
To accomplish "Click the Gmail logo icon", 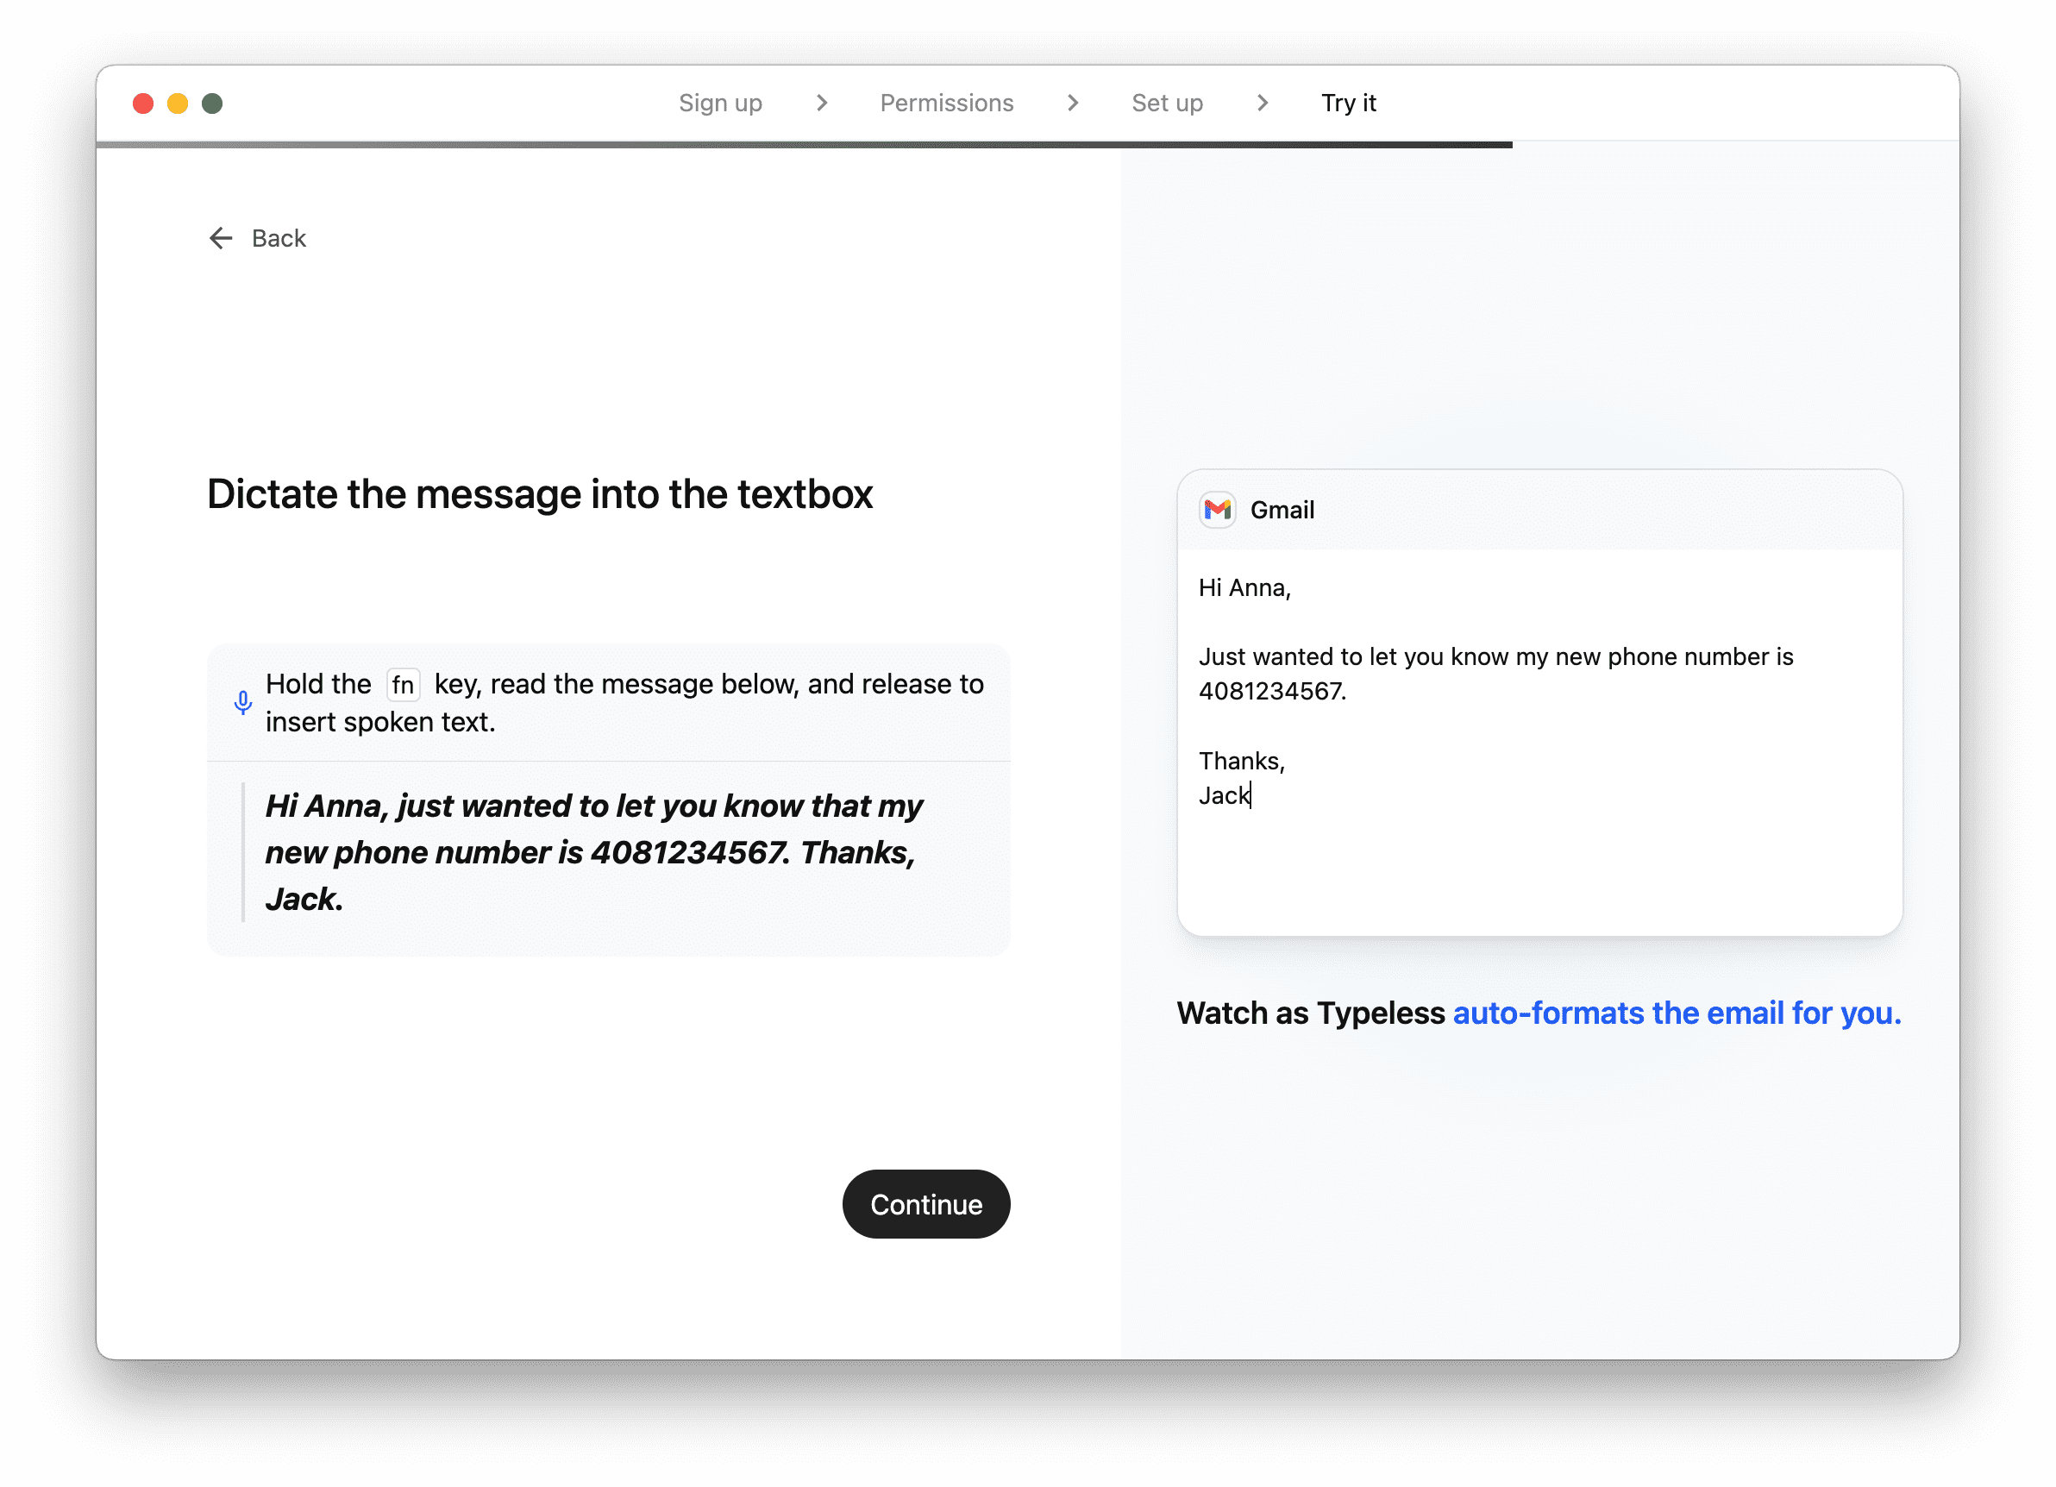I will (1218, 510).
